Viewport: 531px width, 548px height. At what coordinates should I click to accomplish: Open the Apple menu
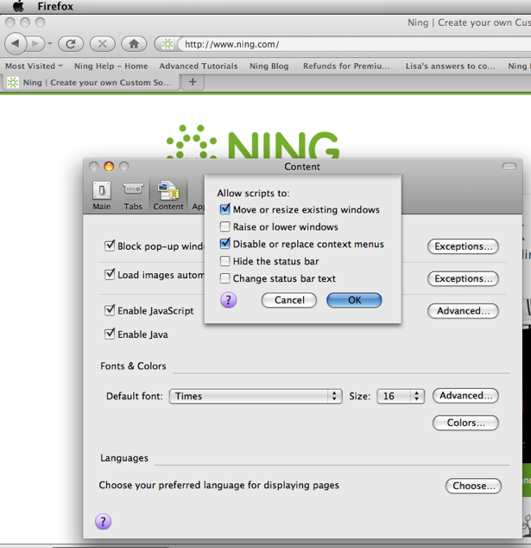18,6
